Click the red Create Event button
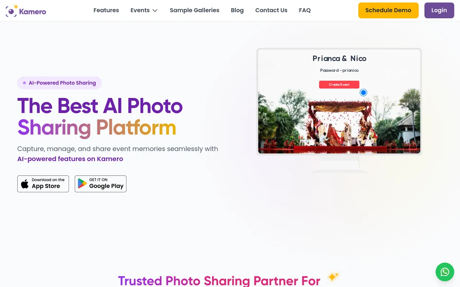This screenshot has width=460, height=287. [x=339, y=85]
